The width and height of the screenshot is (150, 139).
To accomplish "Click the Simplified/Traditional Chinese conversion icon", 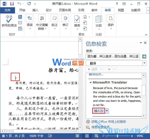I will (x=42, y=18).
